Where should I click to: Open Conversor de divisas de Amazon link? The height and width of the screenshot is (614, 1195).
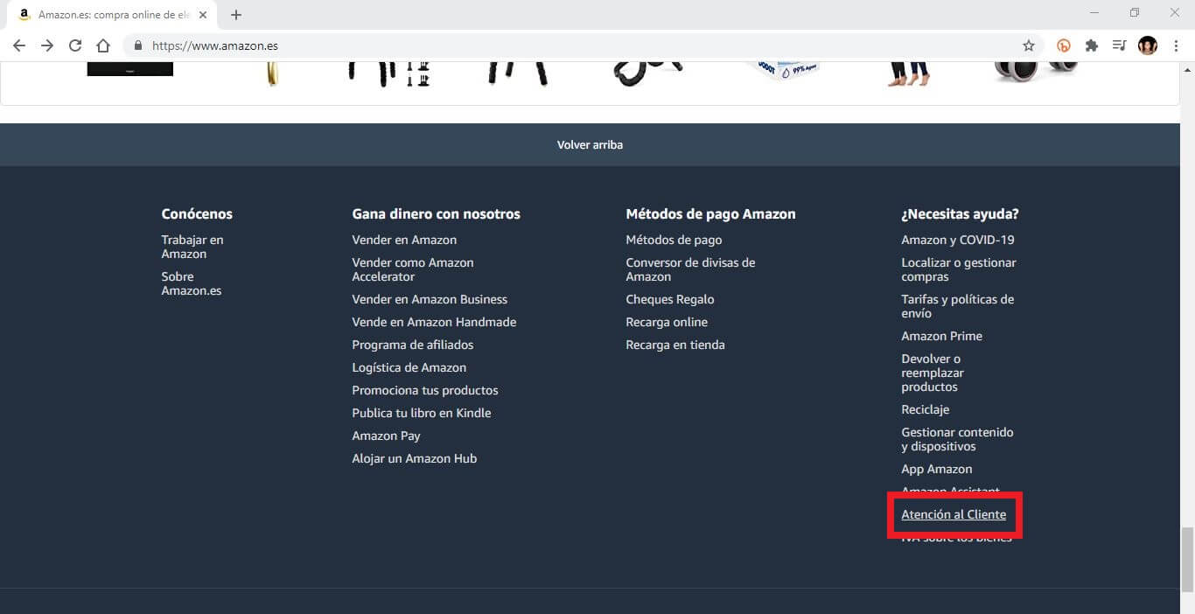coord(690,269)
